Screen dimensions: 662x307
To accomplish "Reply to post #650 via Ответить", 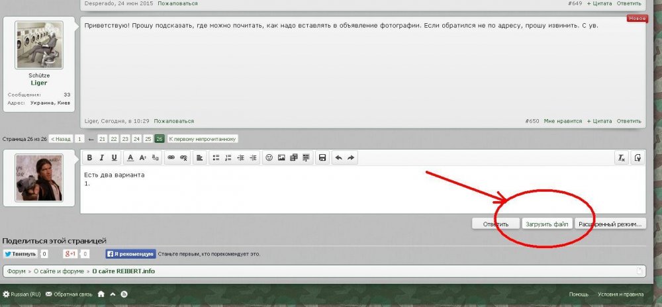I will 629,121.
